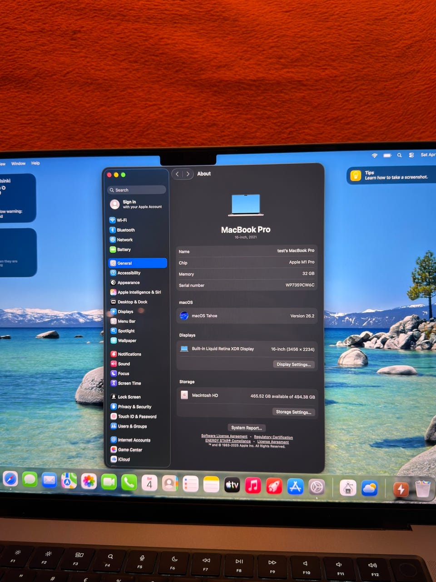Open Spotlight from the menu bar magnifier
This screenshot has height=582, width=436.
click(399, 155)
